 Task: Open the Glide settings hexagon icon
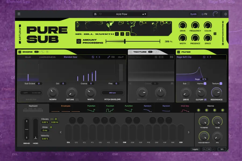pyautogui.click(x=51, y=127)
